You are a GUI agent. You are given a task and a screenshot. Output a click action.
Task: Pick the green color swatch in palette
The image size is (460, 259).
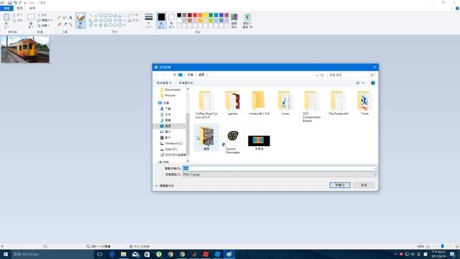pos(211,15)
